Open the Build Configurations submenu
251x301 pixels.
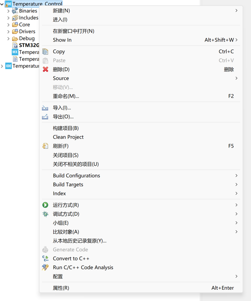tap(76, 175)
